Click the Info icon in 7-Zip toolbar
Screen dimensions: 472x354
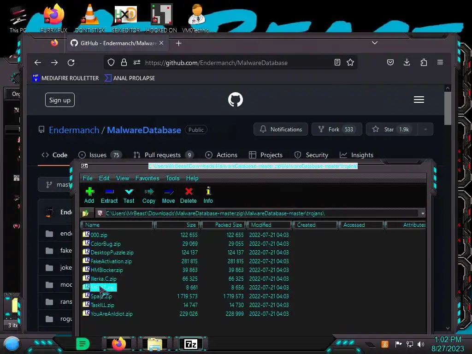(208, 191)
